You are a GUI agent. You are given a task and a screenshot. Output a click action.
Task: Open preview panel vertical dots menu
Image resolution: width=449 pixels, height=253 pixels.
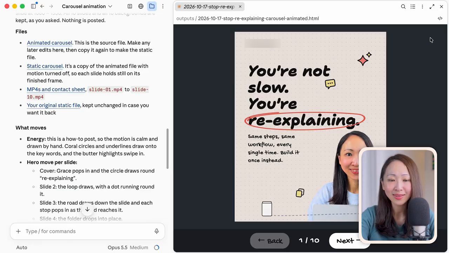coord(422,7)
